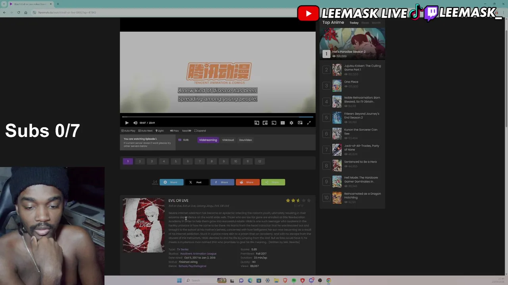Image resolution: width=508 pixels, height=285 pixels.
Task: Go to next episode with Next
Action: (x=187, y=131)
